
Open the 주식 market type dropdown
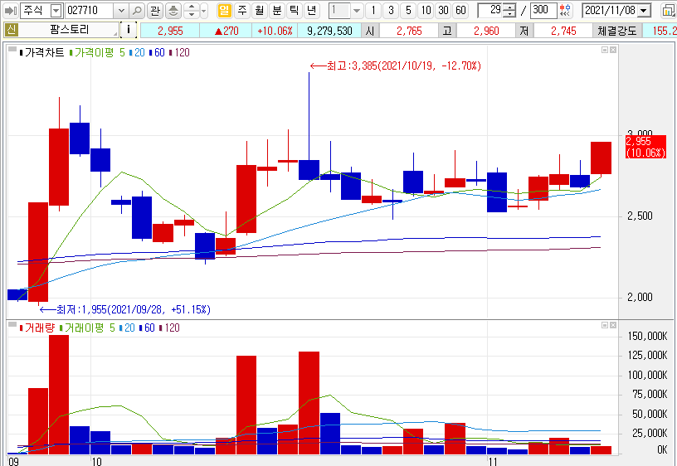(56, 10)
